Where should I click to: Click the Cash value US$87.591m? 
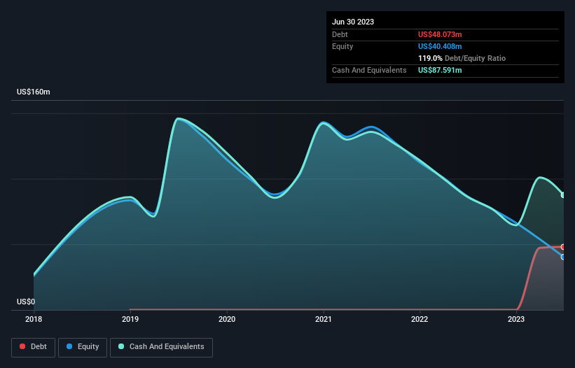pos(440,70)
